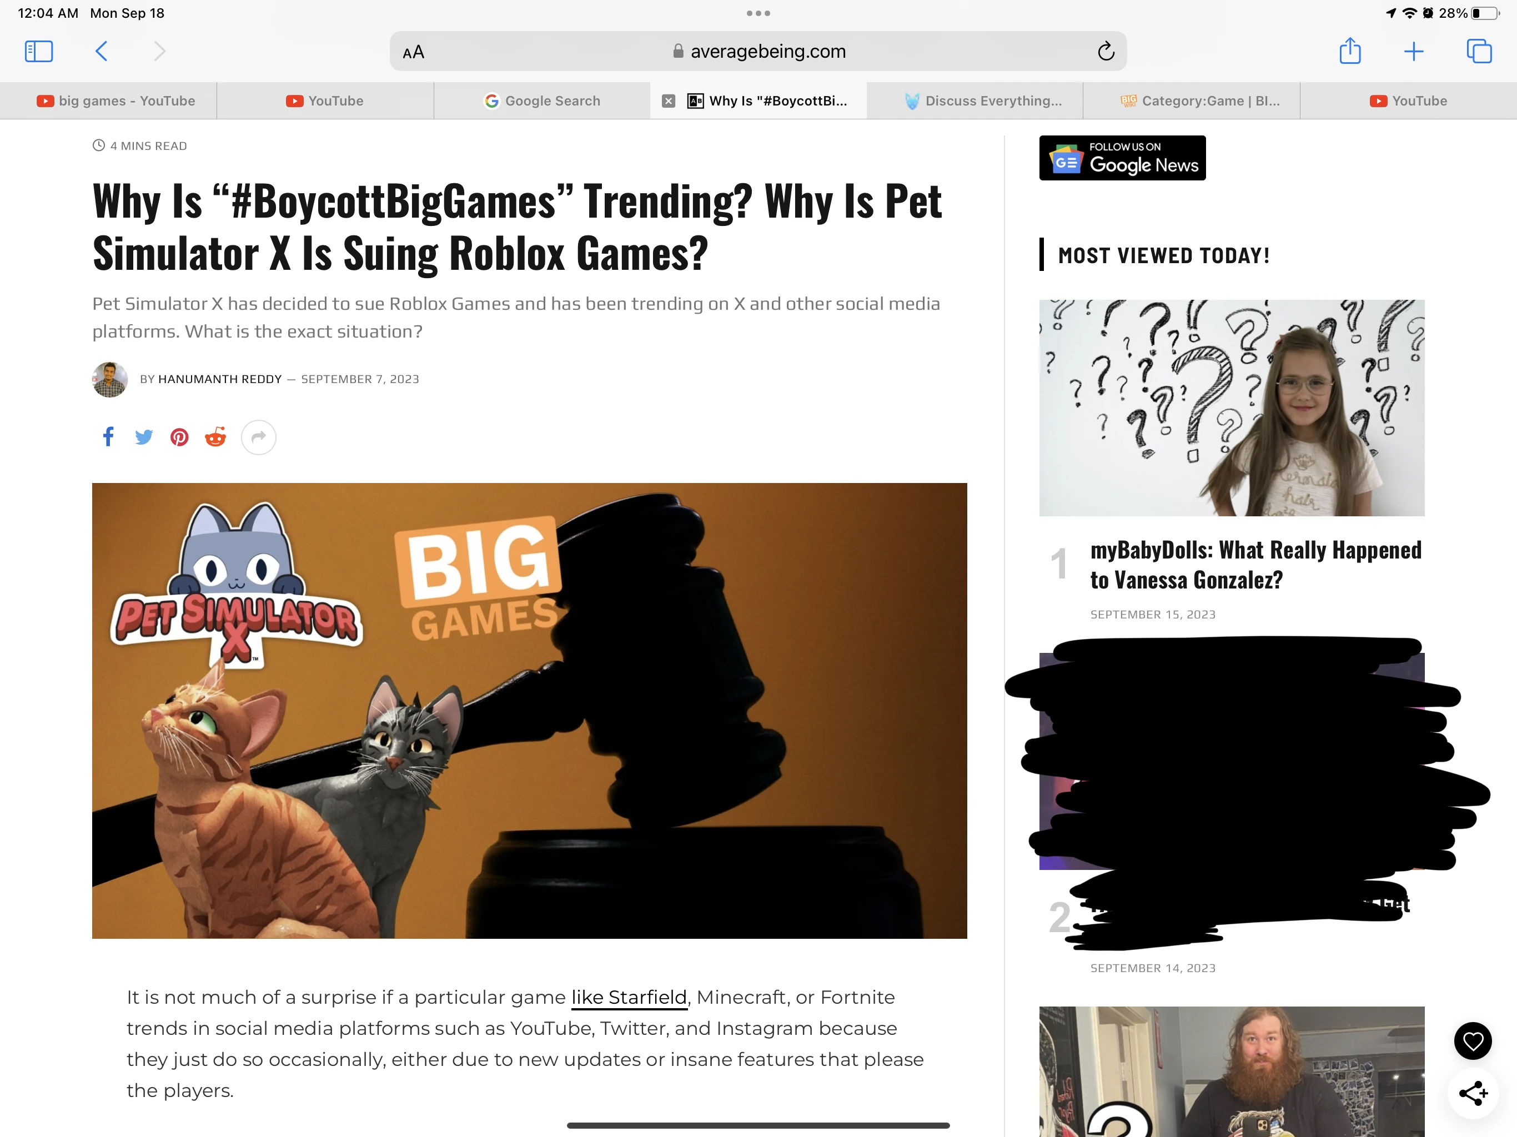Image resolution: width=1517 pixels, height=1137 pixels.
Task: Open the myBabyDolls article thumbnail
Action: [1231, 407]
